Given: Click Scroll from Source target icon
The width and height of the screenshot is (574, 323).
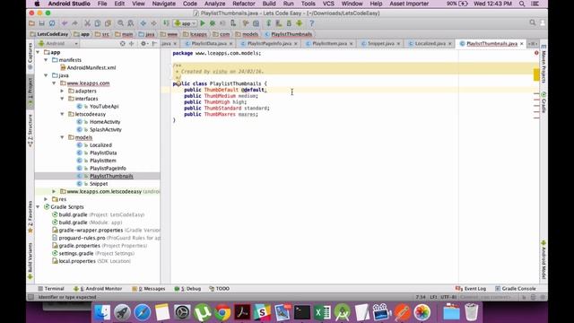Looking at the screenshot, I should (122, 44).
